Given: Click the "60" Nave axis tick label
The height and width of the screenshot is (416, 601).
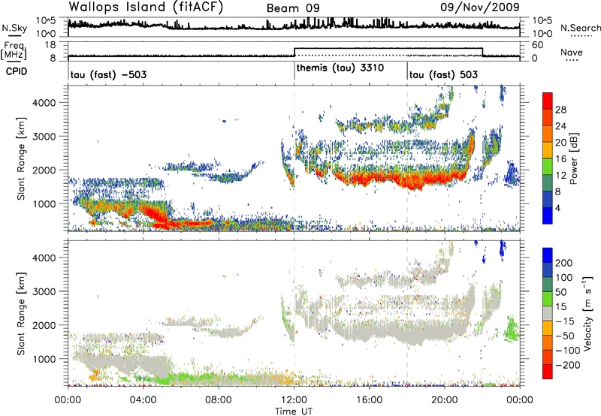Looking at the screenshot, I should coord(537,45).
